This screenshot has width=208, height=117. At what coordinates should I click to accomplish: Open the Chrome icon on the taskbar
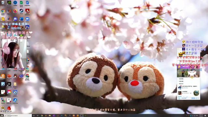(42, 116)
